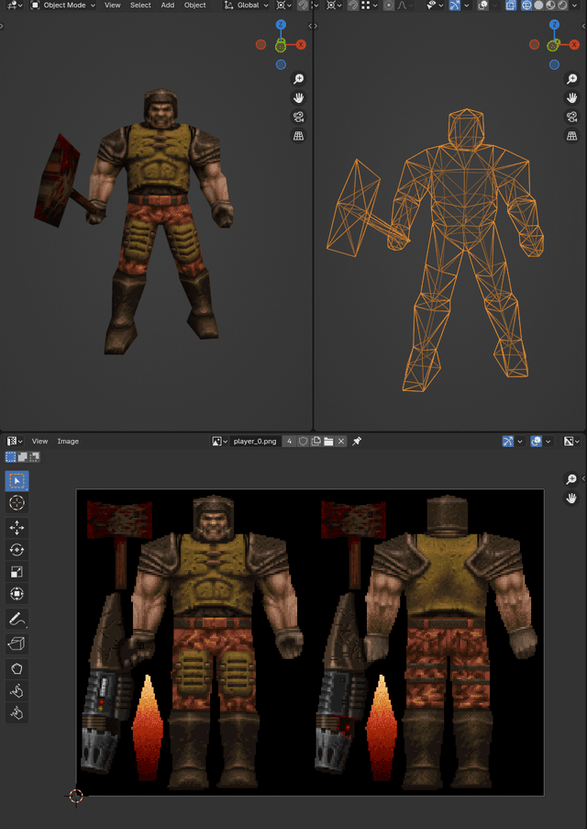Screen dimensions: 587x829
Task: Toggle the fake user shield for player_0.png
Action: point(303,442)
